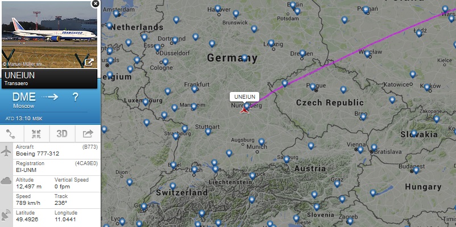Click the airport pin at Frankfurt
Image resolution: width=456 pixels, height=227 pixels.
194,89
